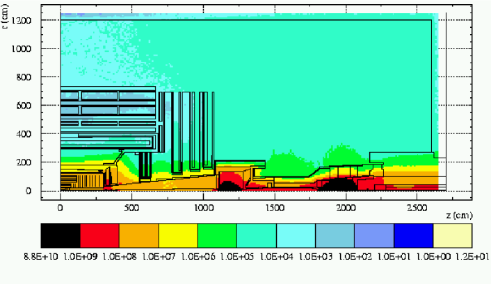The image size is (491, 284).
Task: Click the legend value 8.8E+10
Action: coord(41,257)
